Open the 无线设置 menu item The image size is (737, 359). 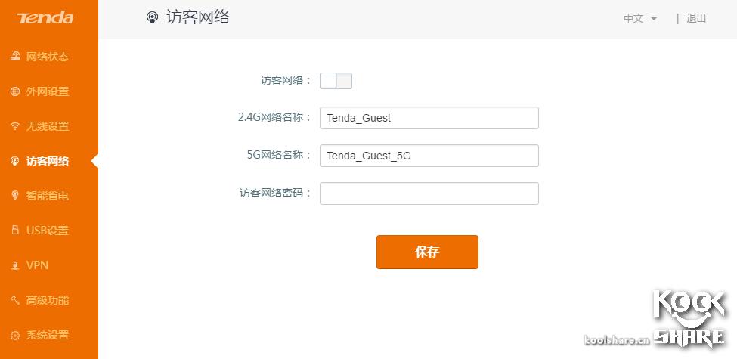pyautogui.click(x=48, y=126)
